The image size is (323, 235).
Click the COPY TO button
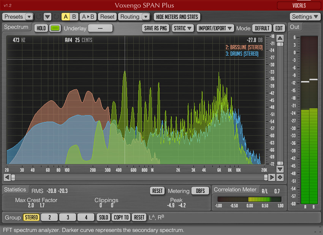121,217
